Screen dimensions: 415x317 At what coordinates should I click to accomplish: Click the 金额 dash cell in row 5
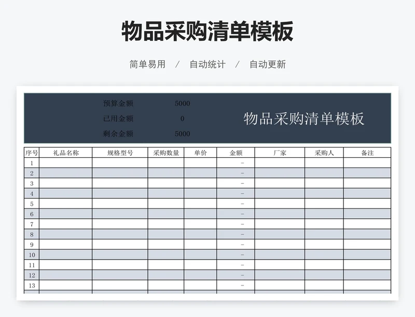tap(236, 204)
